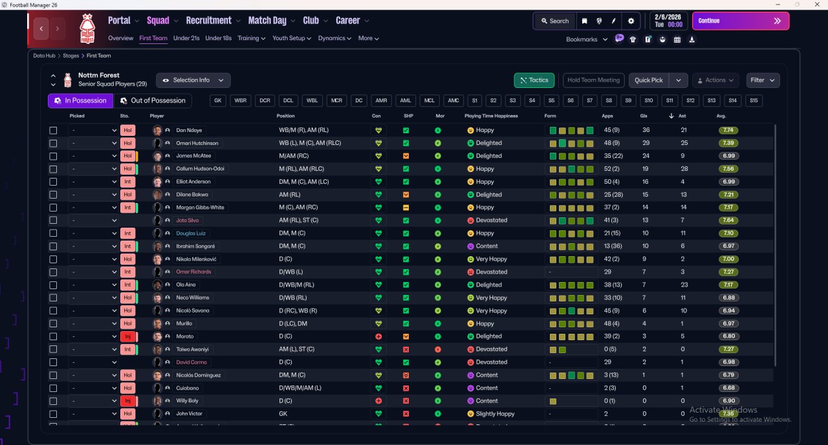Click the bookmark icon in top toolbar
This screenshot has height=445, width=828.
pos(584,21)
